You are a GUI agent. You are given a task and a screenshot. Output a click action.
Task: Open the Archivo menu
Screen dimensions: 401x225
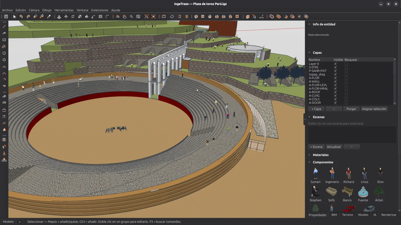(x=7, y=10)
